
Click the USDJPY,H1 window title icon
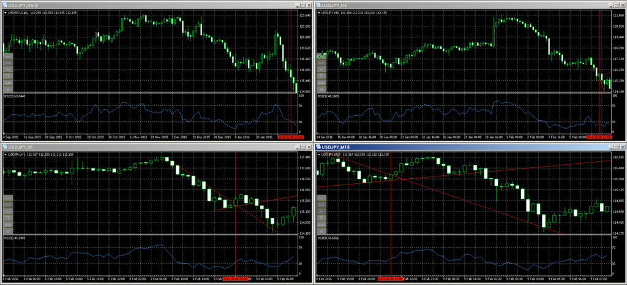pos(4,147)
